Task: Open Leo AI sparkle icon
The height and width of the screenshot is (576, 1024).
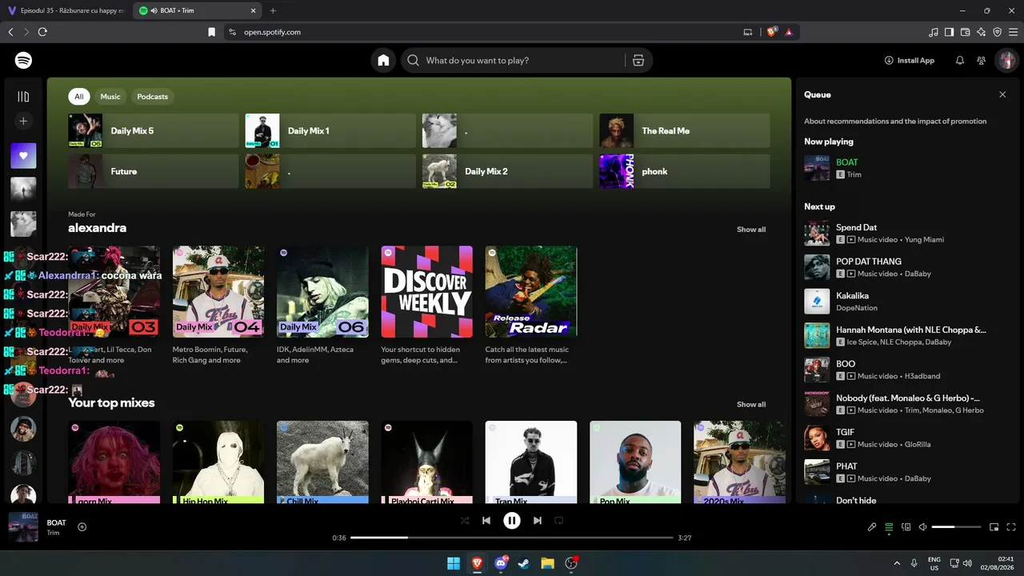Action: 981,32
